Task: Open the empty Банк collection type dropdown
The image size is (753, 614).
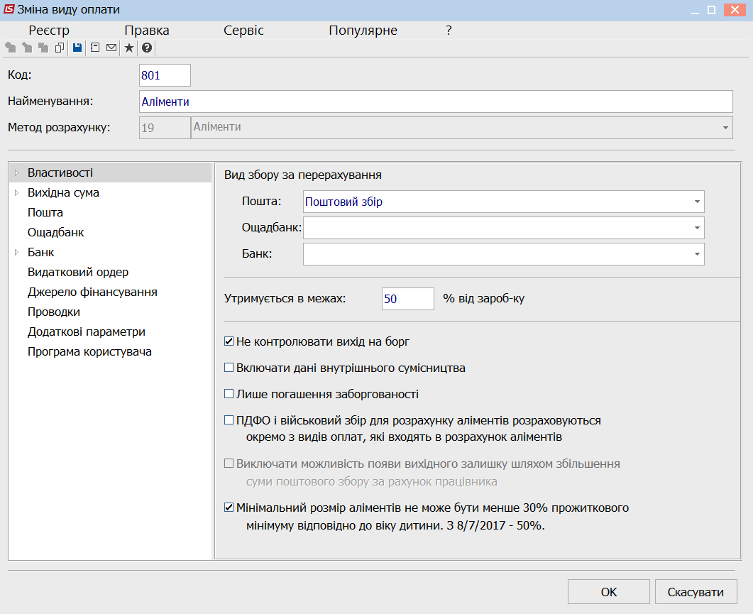Action: [697, 254]
